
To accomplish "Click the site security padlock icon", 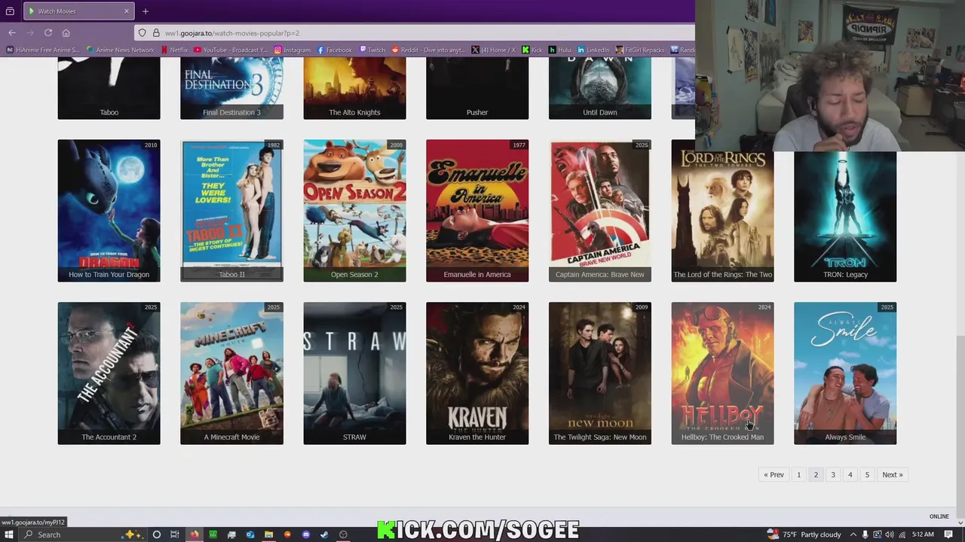I will [156, 33].
